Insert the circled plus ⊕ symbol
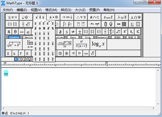Viewport: 162px width, 117px height. pos(67,53)
